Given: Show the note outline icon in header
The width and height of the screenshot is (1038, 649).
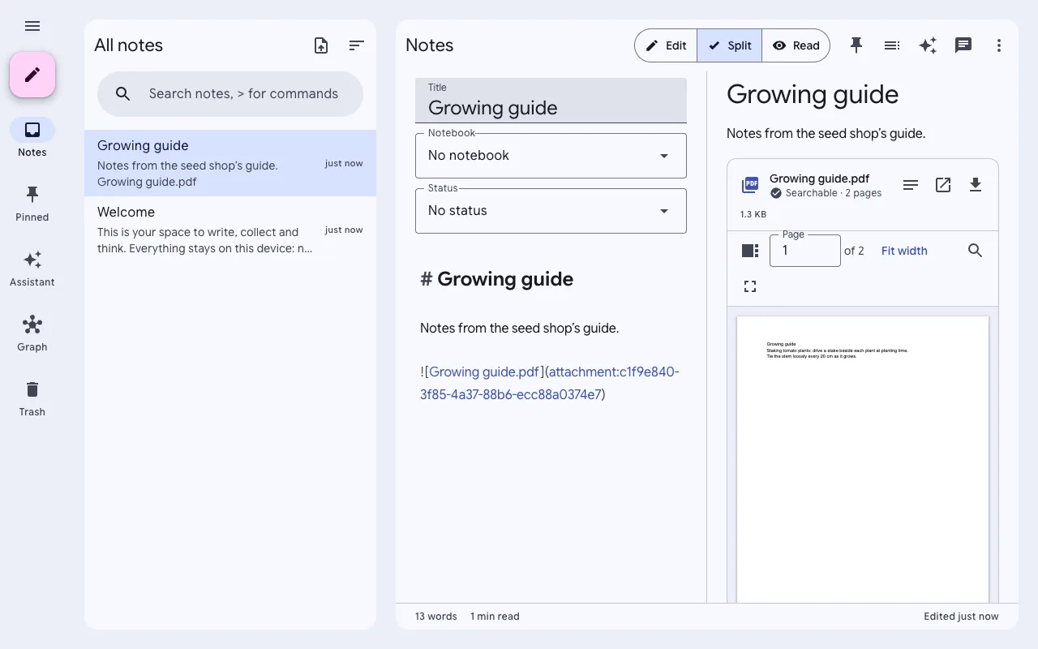Looking at the screenshot, I should point(892,45).
